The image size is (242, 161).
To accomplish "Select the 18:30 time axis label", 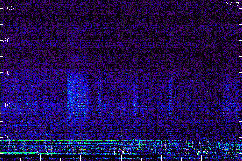I will (x=121, y=153).
